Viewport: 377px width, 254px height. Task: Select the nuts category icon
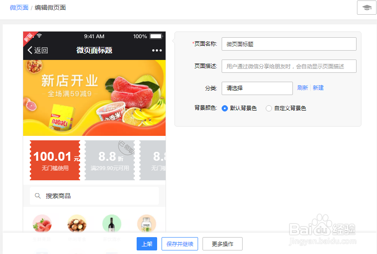(x=77, y=223)
